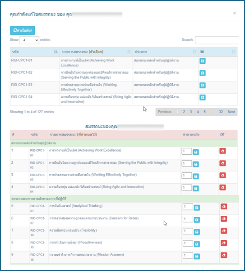
Task: Remove Being Agile and Innovative with red eraser
Action: click(x=222, y=187)
